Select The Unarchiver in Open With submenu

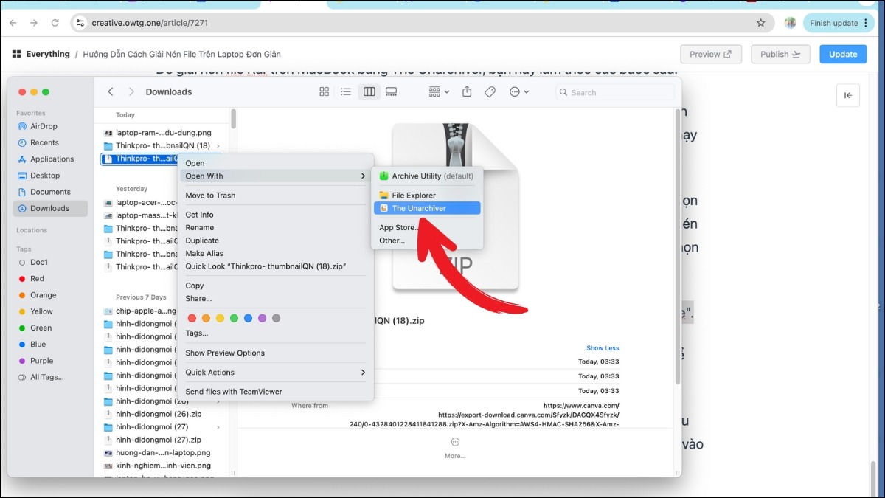427,208
